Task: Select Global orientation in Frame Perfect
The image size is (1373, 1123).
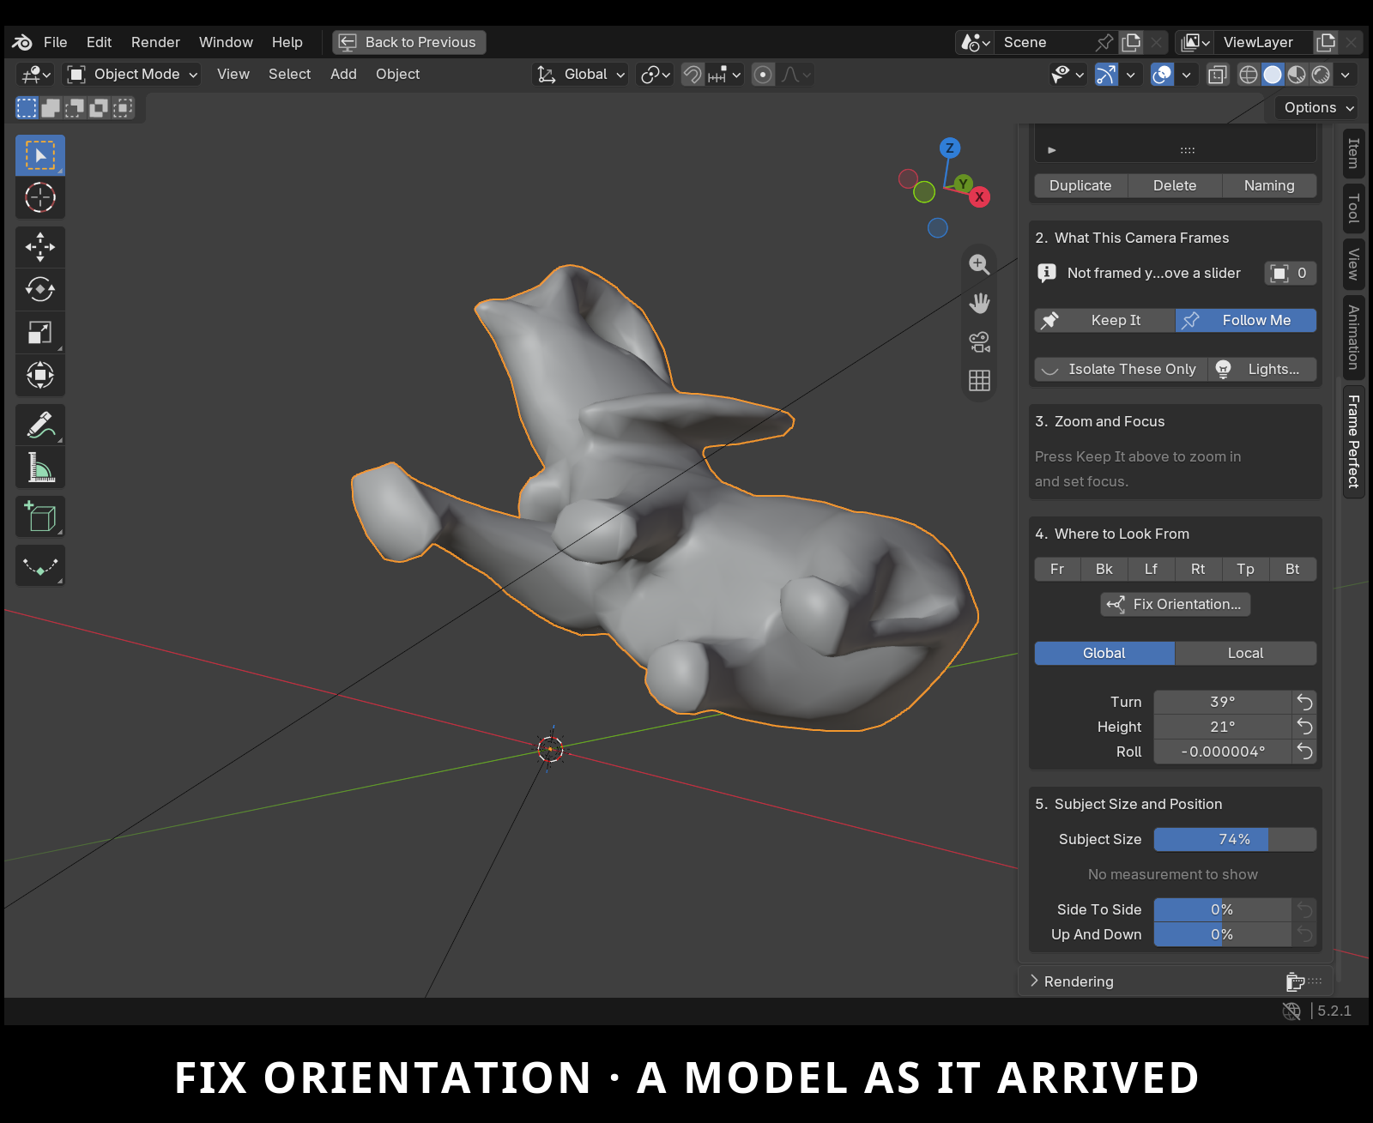Action: point(1104,653)
